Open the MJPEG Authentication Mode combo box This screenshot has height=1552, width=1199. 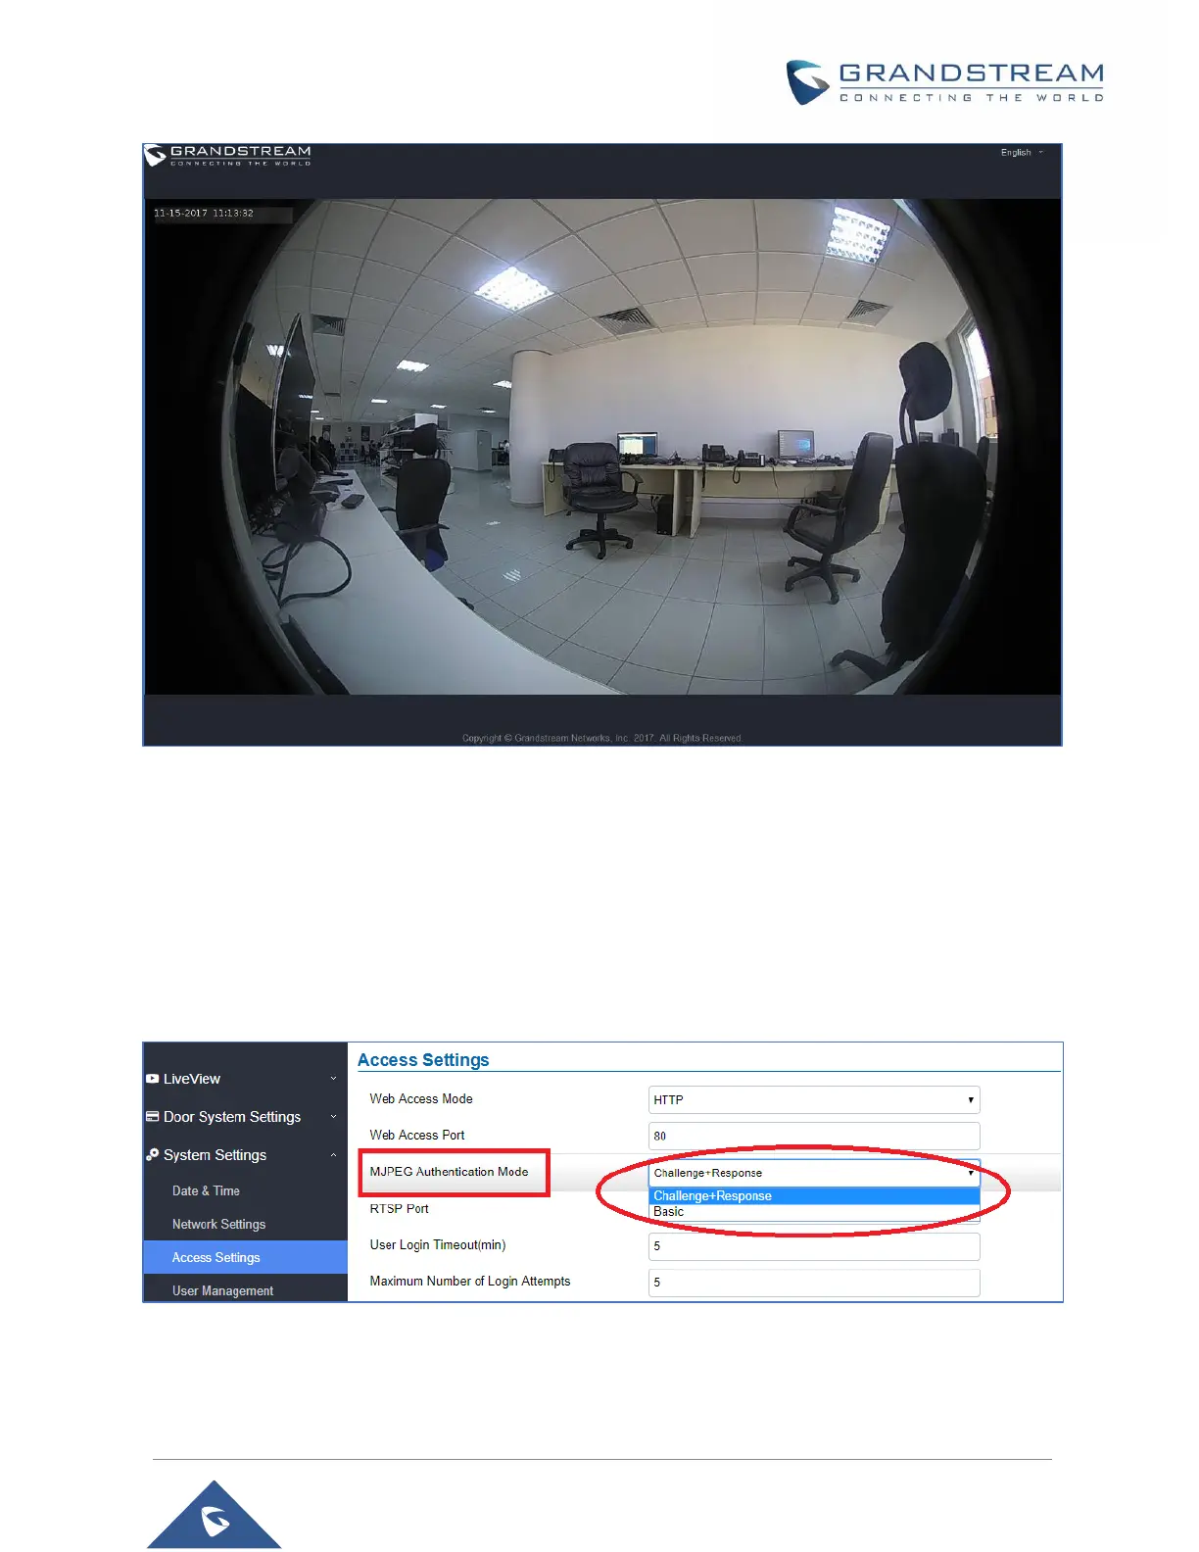coord(814,1173)
